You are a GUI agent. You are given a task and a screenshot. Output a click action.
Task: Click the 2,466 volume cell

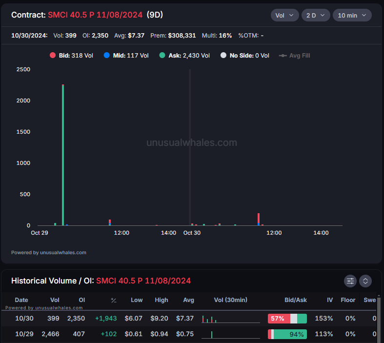[x=50, y=334]
